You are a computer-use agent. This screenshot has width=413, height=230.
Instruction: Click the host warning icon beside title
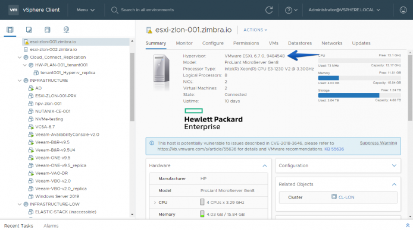tap(149, 30)
